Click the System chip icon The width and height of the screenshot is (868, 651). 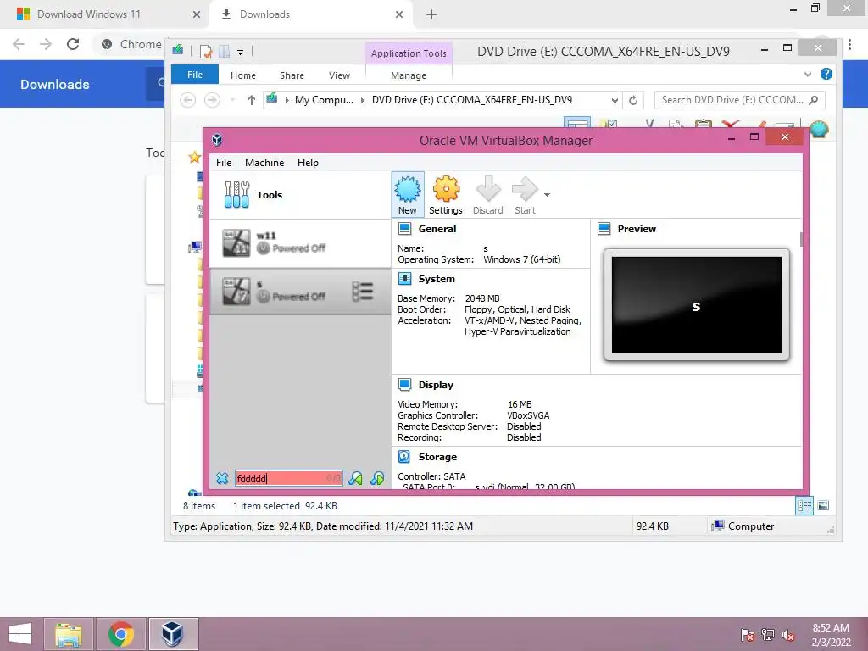(404, 279)
